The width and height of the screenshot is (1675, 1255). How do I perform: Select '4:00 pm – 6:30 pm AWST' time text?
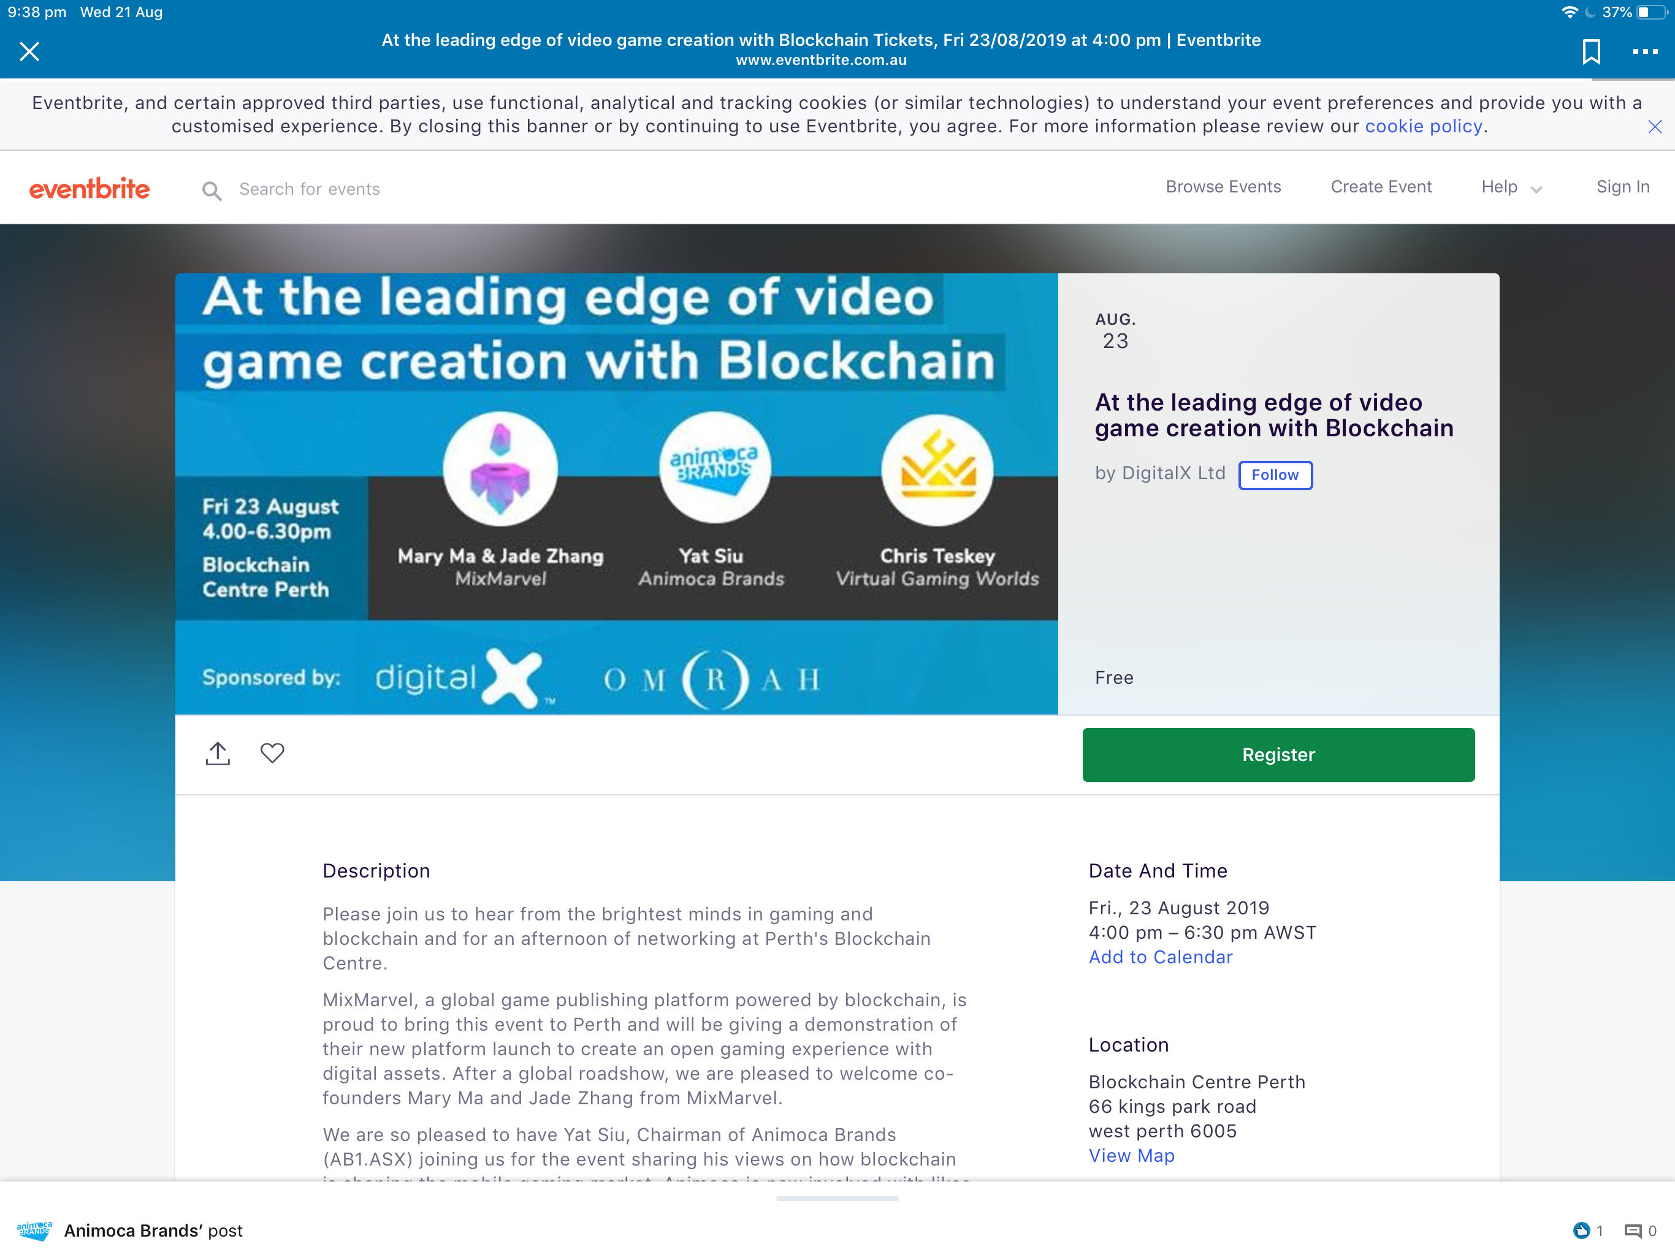click(x=1202, y=932)
